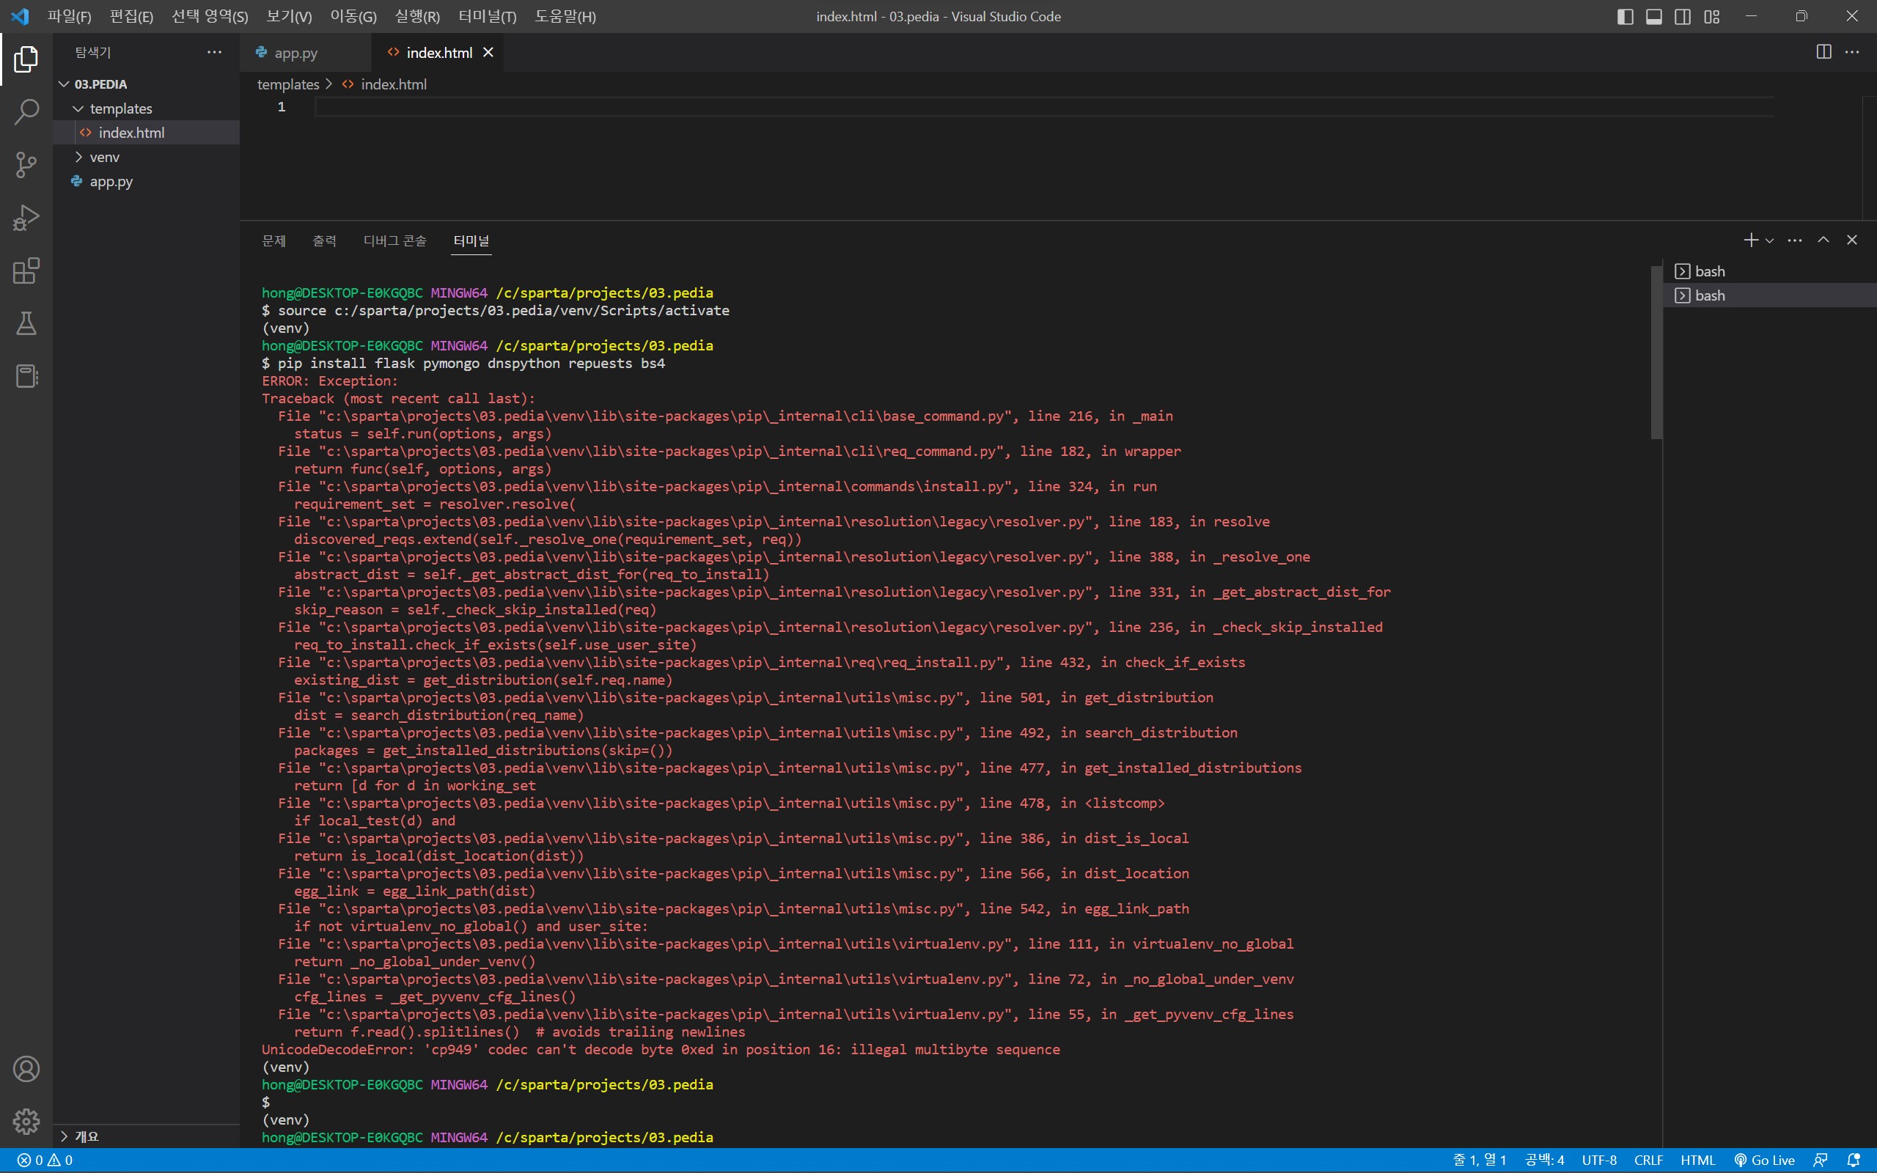This screenshot has height=1173, width=1877.
Task: Open the new terminal launch profile dropdown
Action: [1769, 240]
